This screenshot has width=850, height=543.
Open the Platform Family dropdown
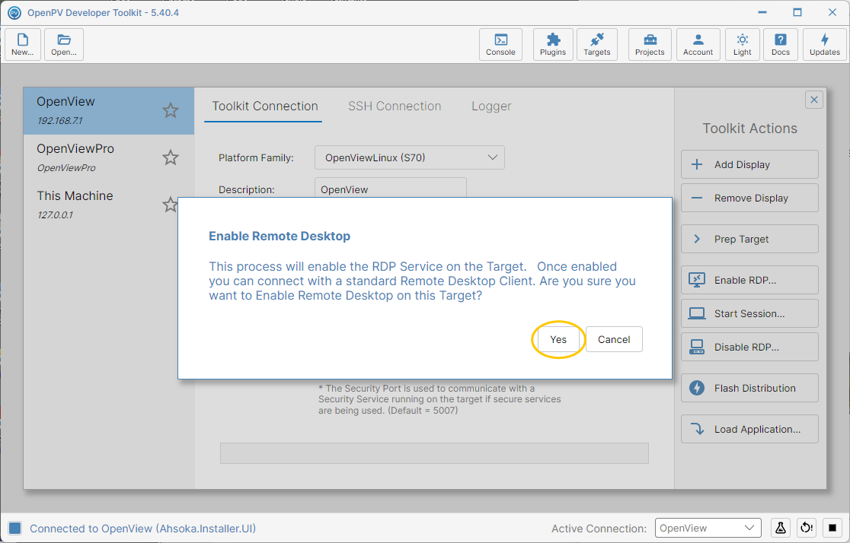point(409,157)
